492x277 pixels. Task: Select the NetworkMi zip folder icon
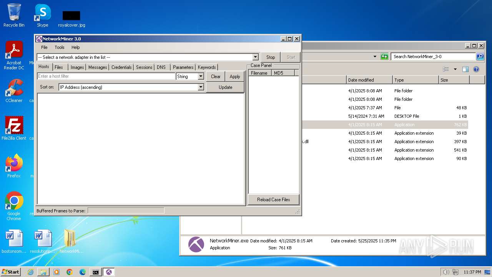71,242
